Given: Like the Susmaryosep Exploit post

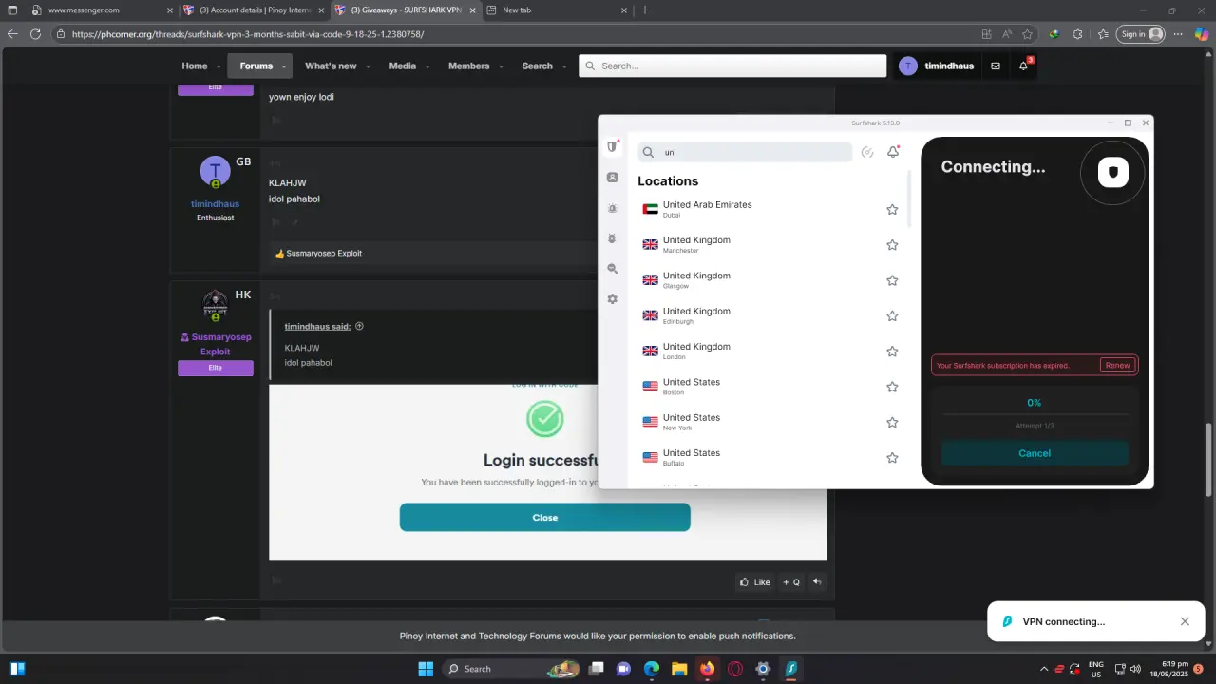Looking at the screenshot, I should pos(755,582).
